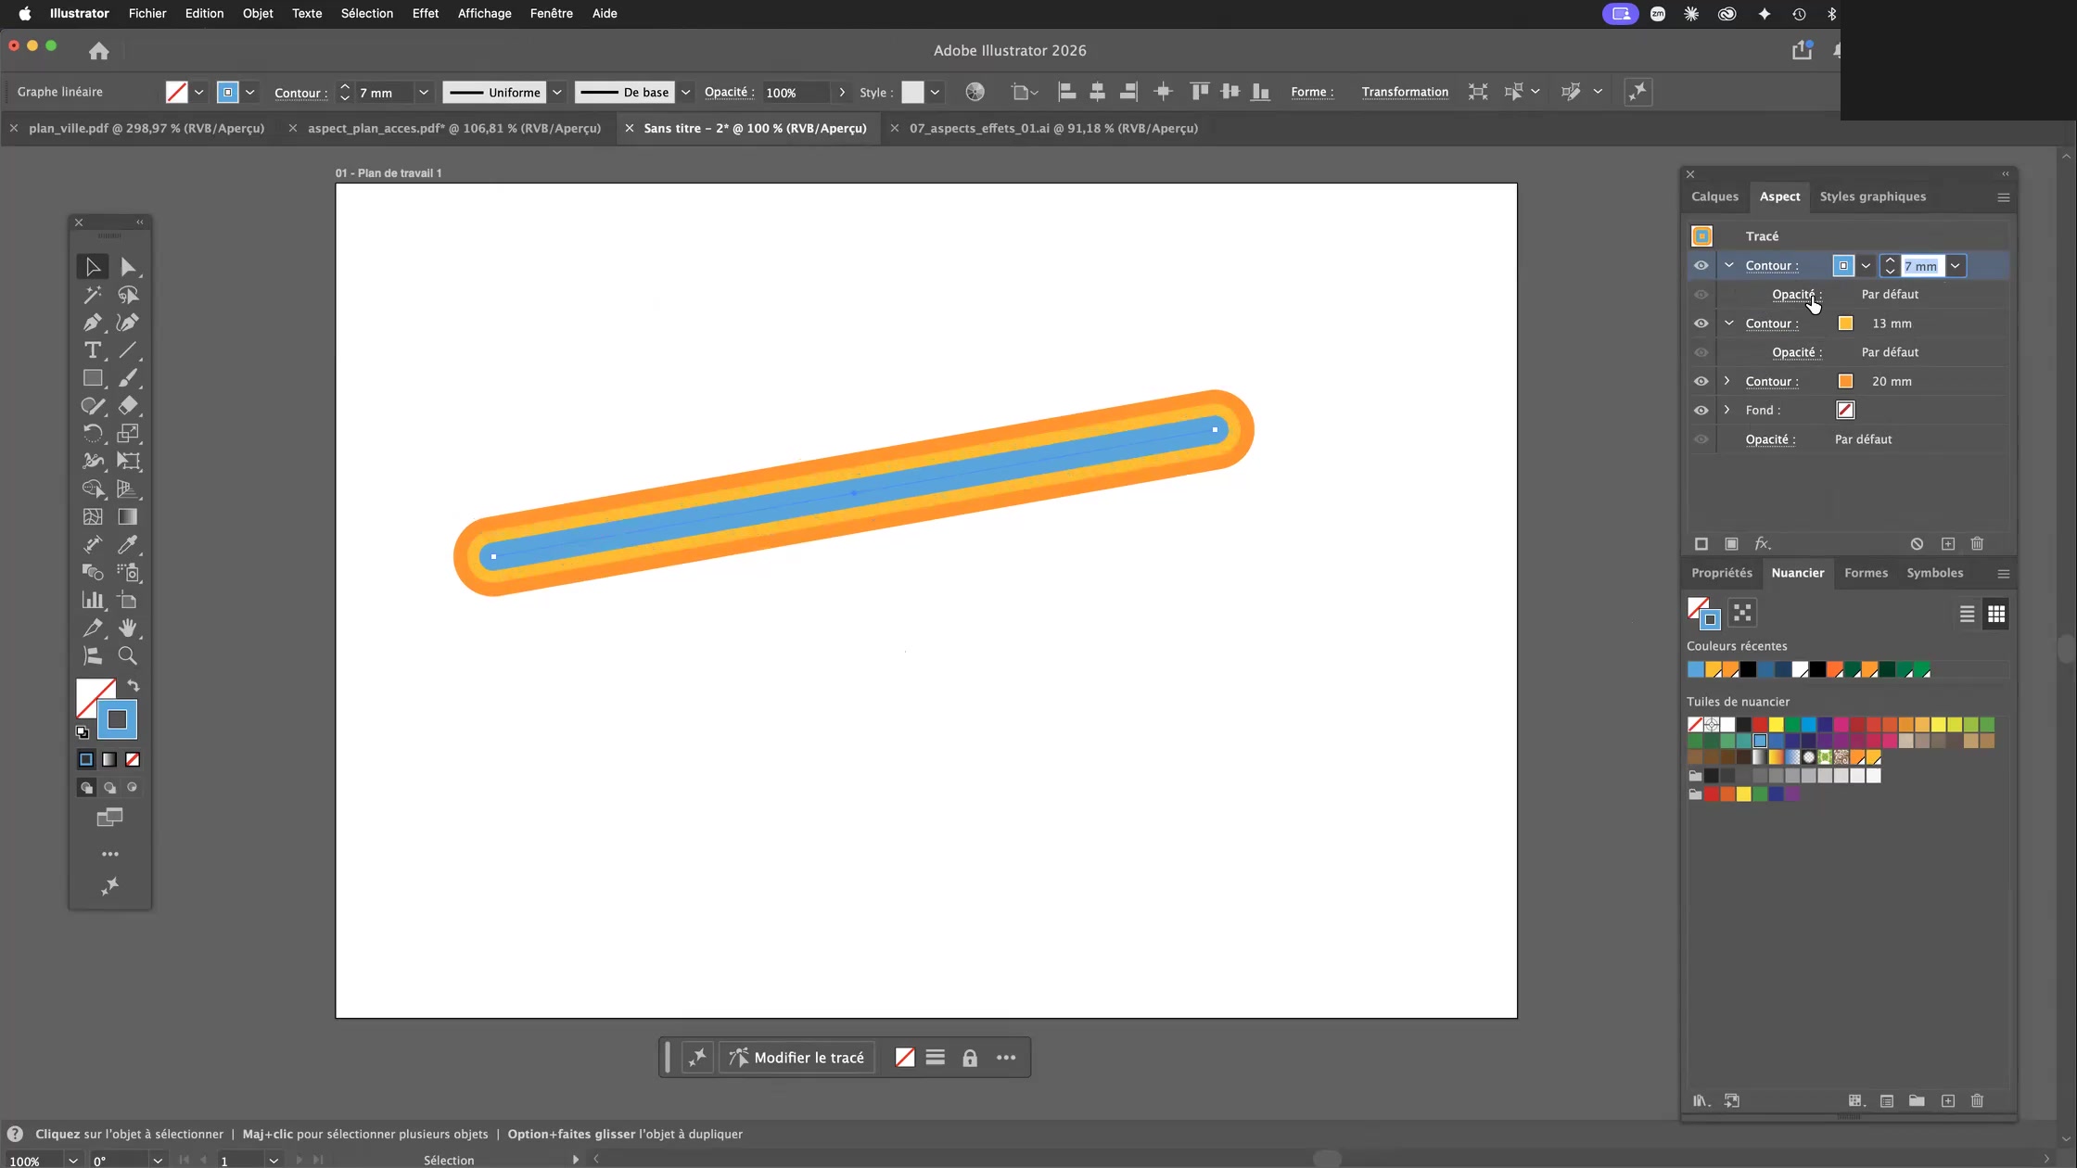The height and width of the screenshot is (1168, 2077).
Task: Switch Nuancier to list view
Action: (x=1967, y=614)
